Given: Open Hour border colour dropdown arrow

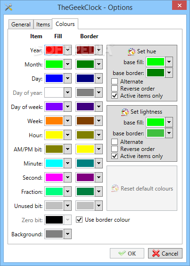Looking at the screenshot, I should [x=99, y=135].
